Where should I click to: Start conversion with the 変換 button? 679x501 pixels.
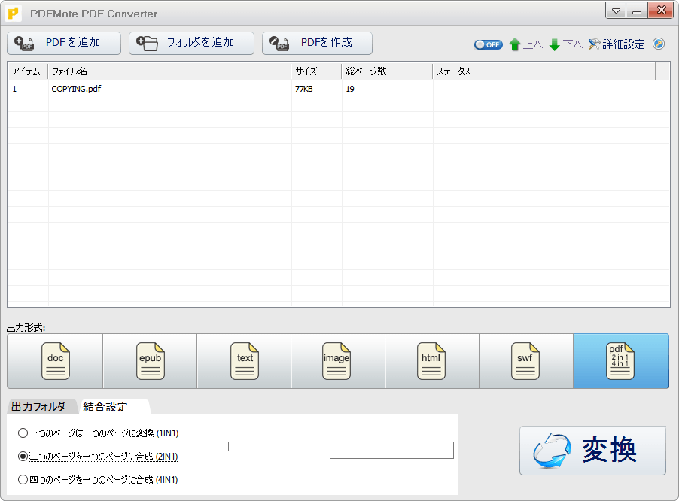click(x=592, y=451)
